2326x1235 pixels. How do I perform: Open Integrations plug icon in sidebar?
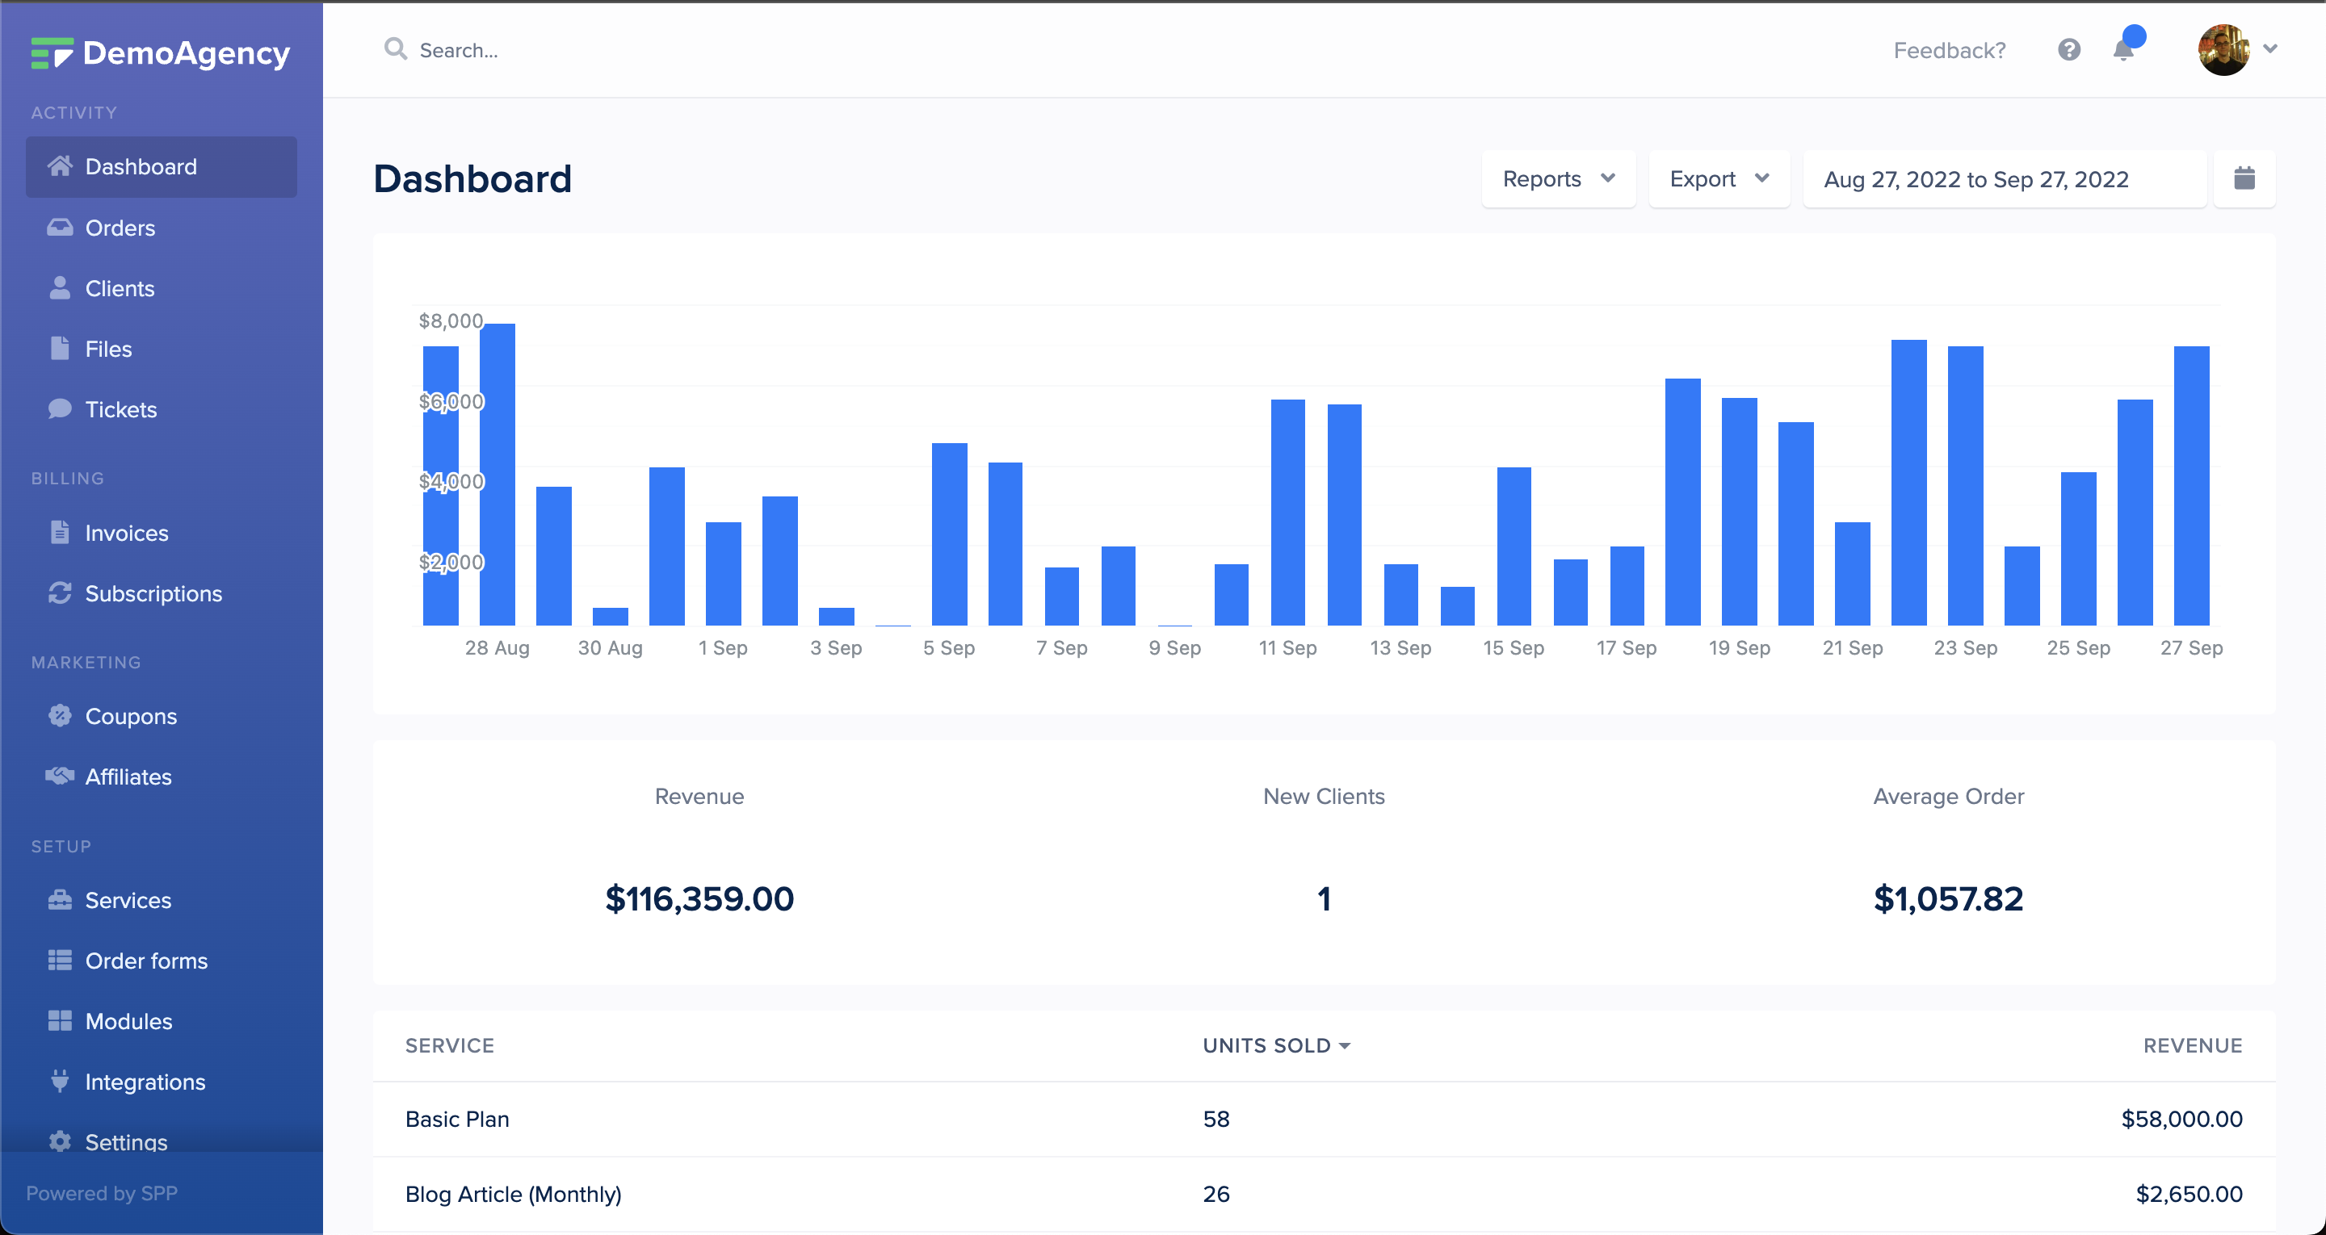(x=60, y=1082)
